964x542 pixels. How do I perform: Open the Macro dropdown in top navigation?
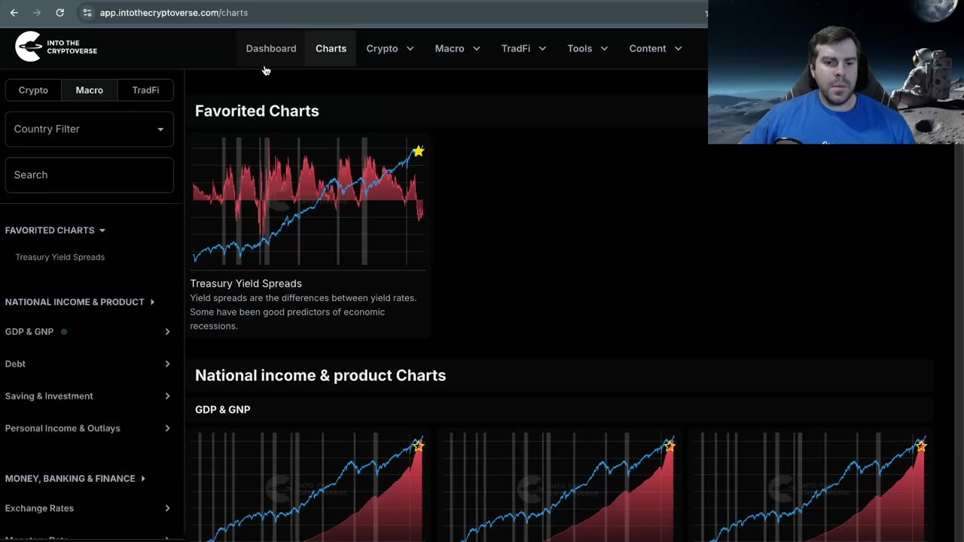click(x=457, y=48)
